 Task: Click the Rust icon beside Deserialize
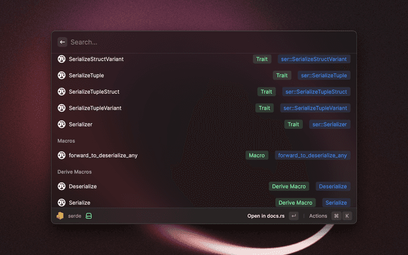point(62,186)
